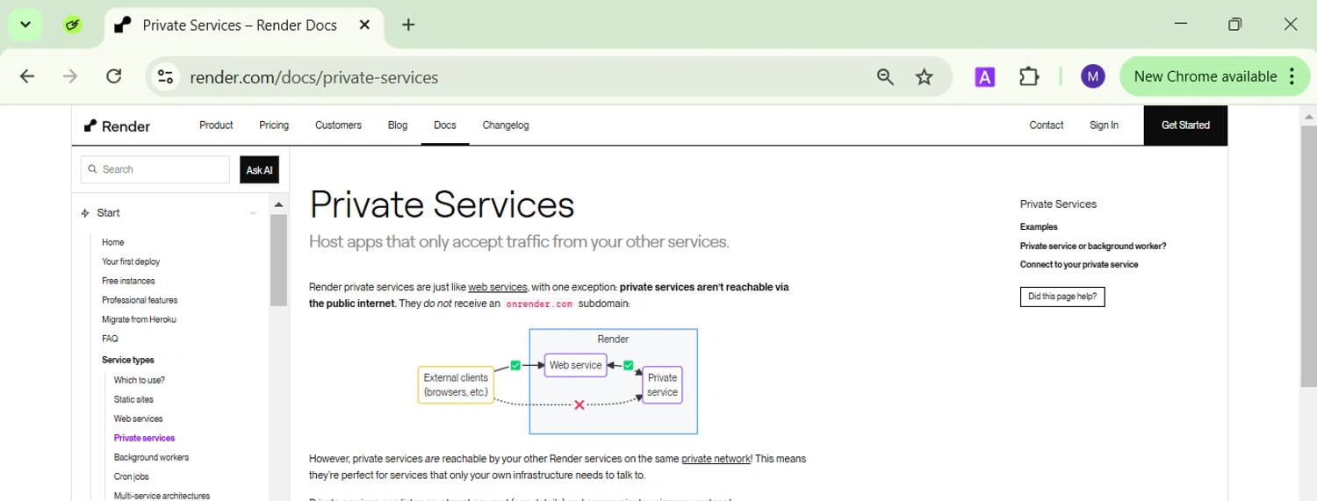Open the Changelog page
The height and width of the screenshot is (501, 1317).
pos(506,125)
